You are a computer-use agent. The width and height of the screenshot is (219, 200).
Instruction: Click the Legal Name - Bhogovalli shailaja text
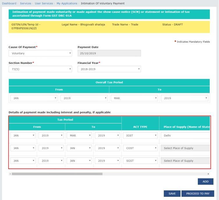tap(83, 24)
